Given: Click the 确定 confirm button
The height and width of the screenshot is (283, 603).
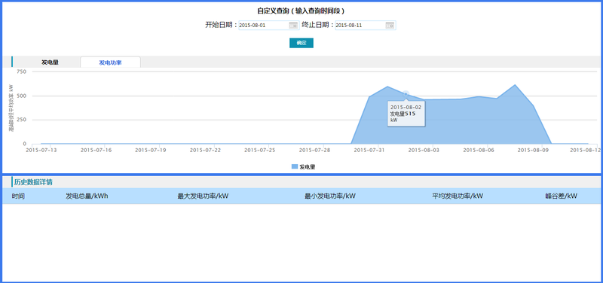Looking at the screenshot, I should [301, 43].
